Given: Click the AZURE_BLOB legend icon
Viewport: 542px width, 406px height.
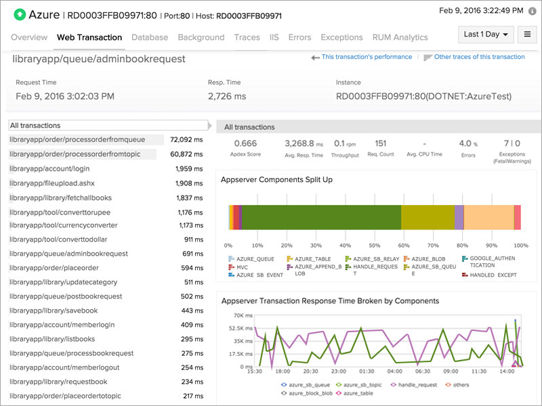Looking at the screenshot, I should [x=406, y=258].
